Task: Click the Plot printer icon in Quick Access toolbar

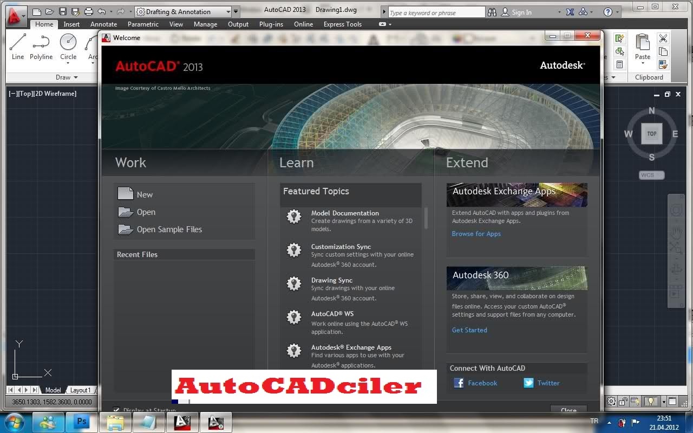Action: coord(88,11)
